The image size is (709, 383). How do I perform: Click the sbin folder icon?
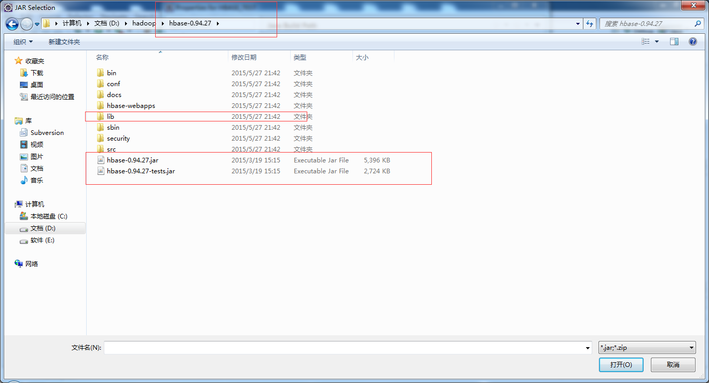tap(101, 127)
